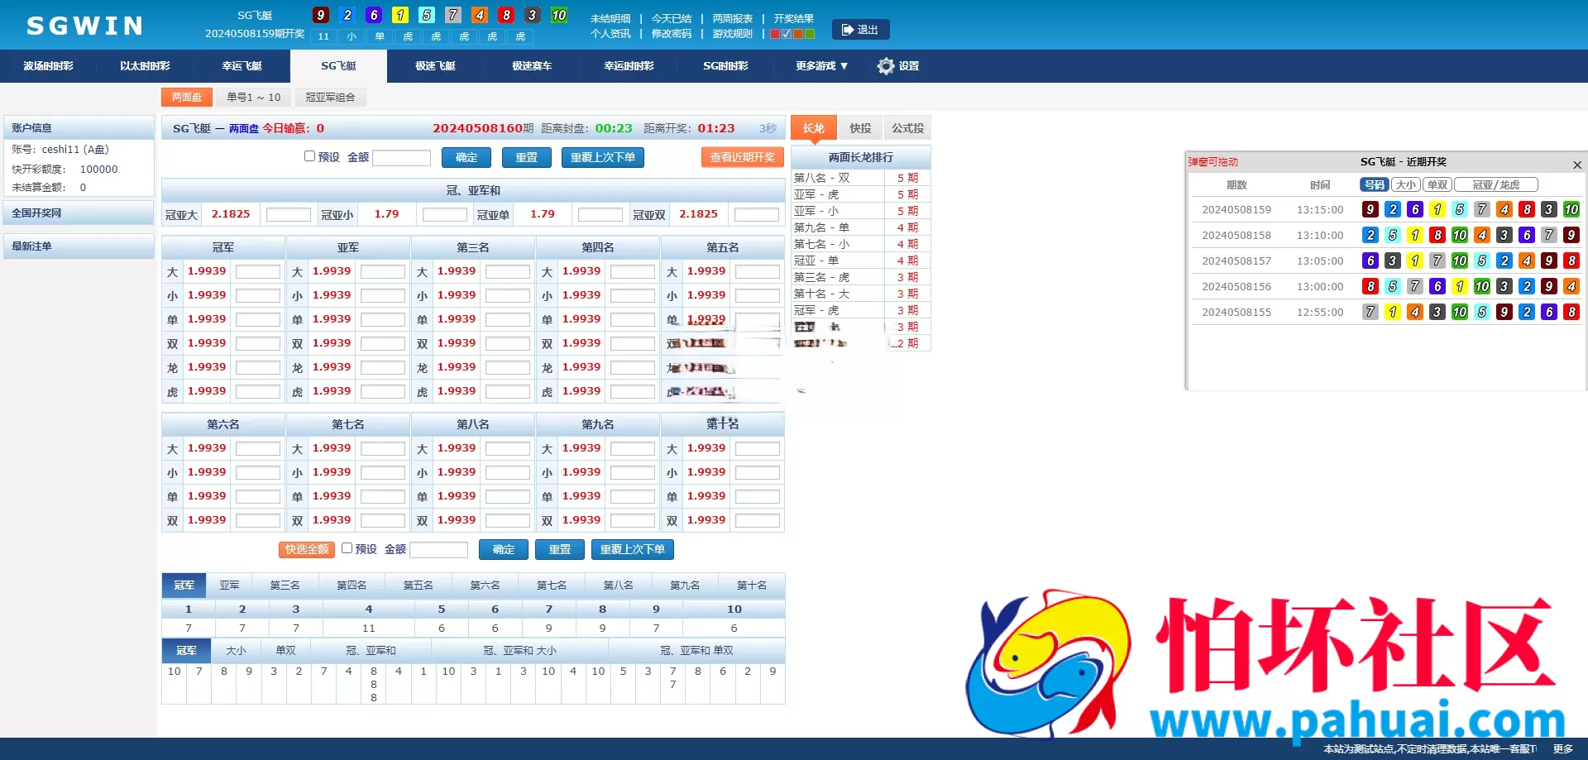
Task: Switch to the 单号1～10 sub-tab
Action: tap(254, 98)
